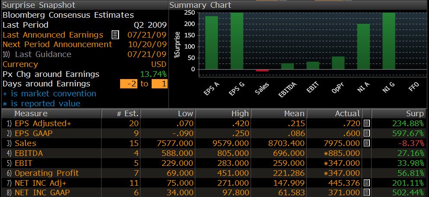Select the Last Announced Earnings label
Screen dimensions: 429x197
click(x=53, y=35)
